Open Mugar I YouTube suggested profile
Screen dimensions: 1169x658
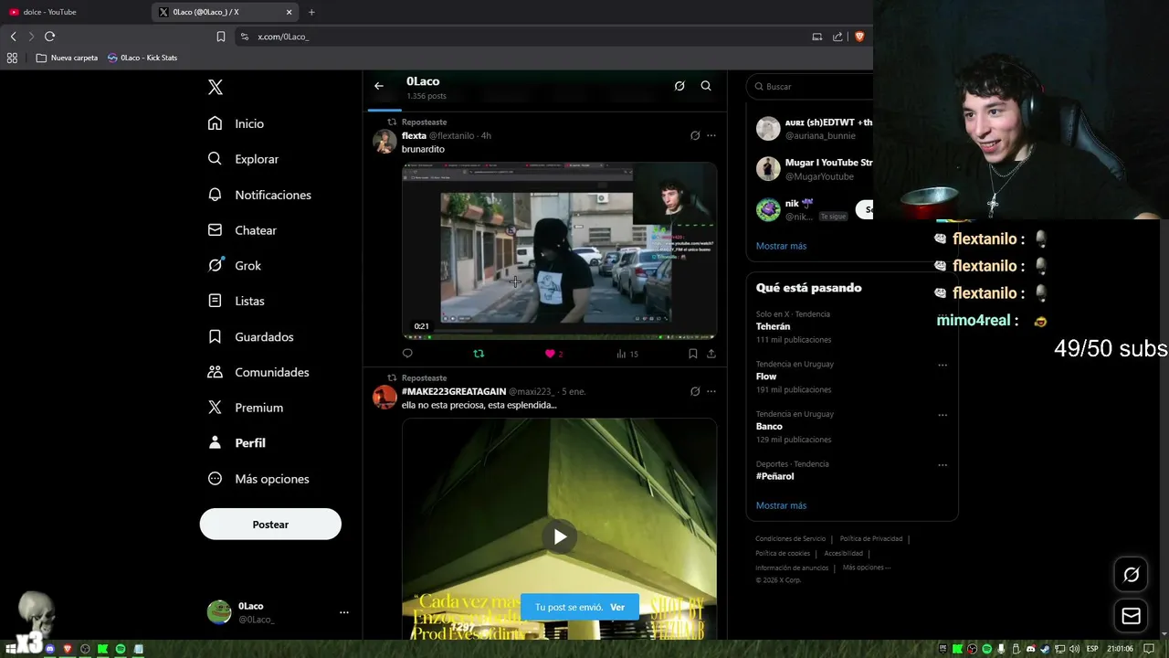click(x=813, y=169)
